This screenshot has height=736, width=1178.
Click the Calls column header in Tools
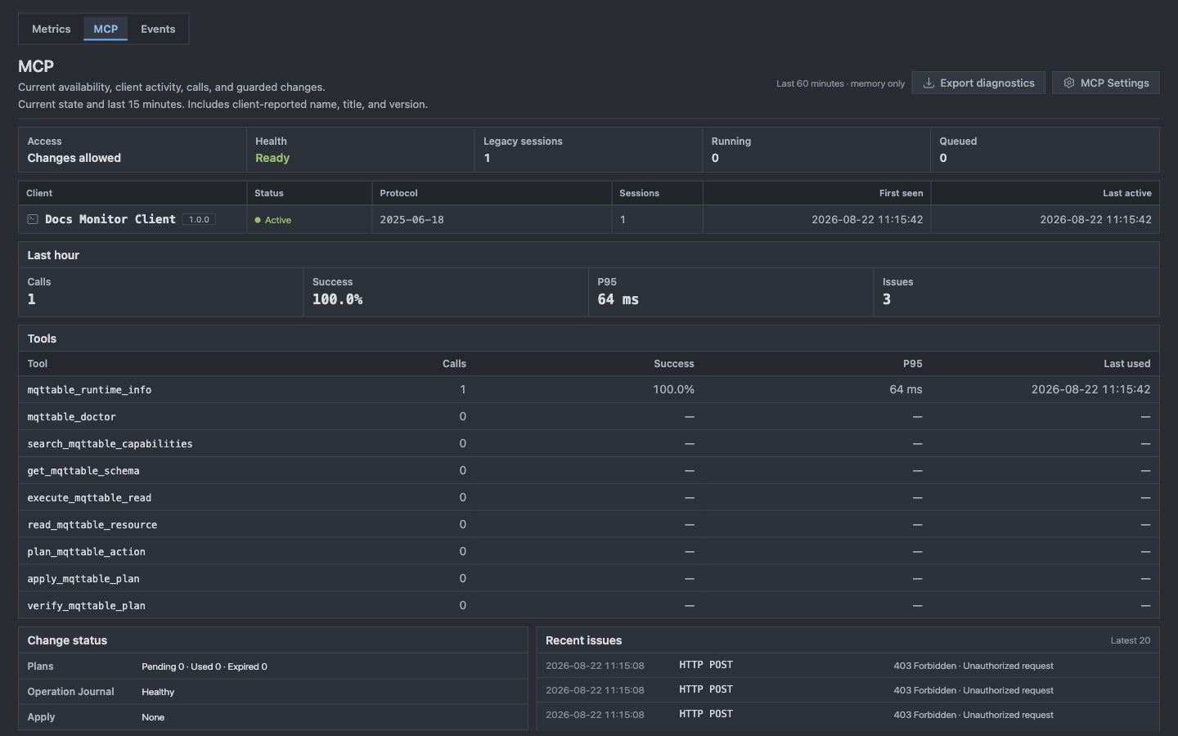tap(454, 363)
